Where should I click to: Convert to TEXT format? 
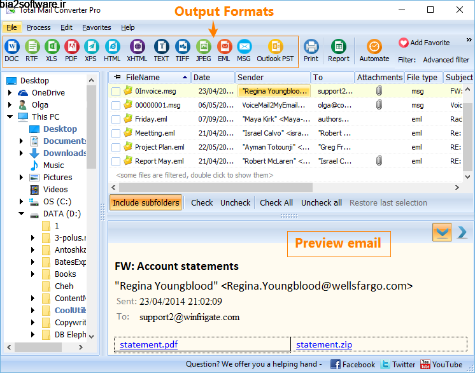(162, 50)
